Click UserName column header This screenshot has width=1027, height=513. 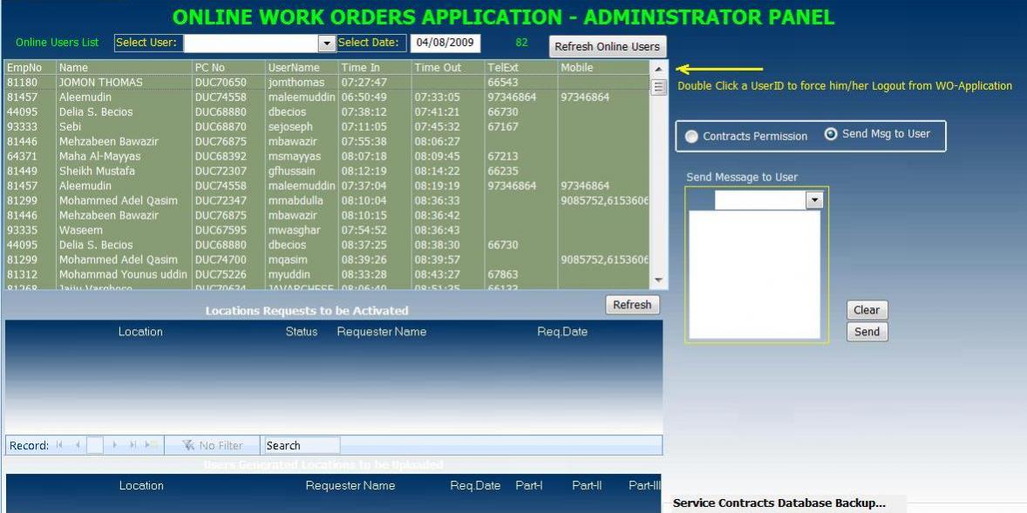[x=294, y=68]
